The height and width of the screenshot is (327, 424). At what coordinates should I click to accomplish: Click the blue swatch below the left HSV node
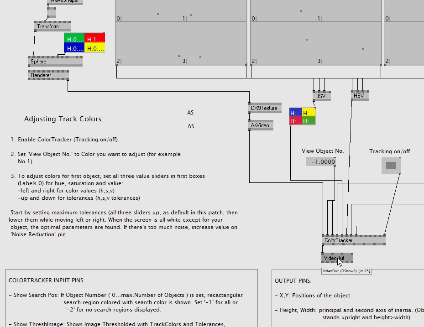(296, 112)
